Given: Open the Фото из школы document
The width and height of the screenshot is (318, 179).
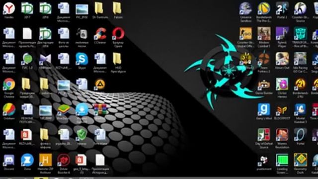Looking at the screenshot, I should tap(64, 34).
